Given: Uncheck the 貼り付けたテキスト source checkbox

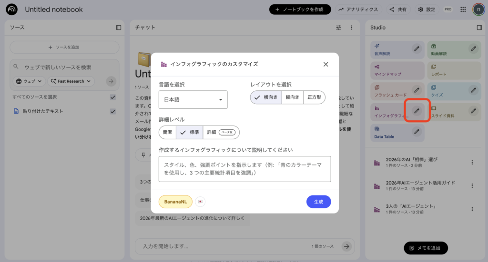Looking at the screenshot, I should [x=113, y=111].
